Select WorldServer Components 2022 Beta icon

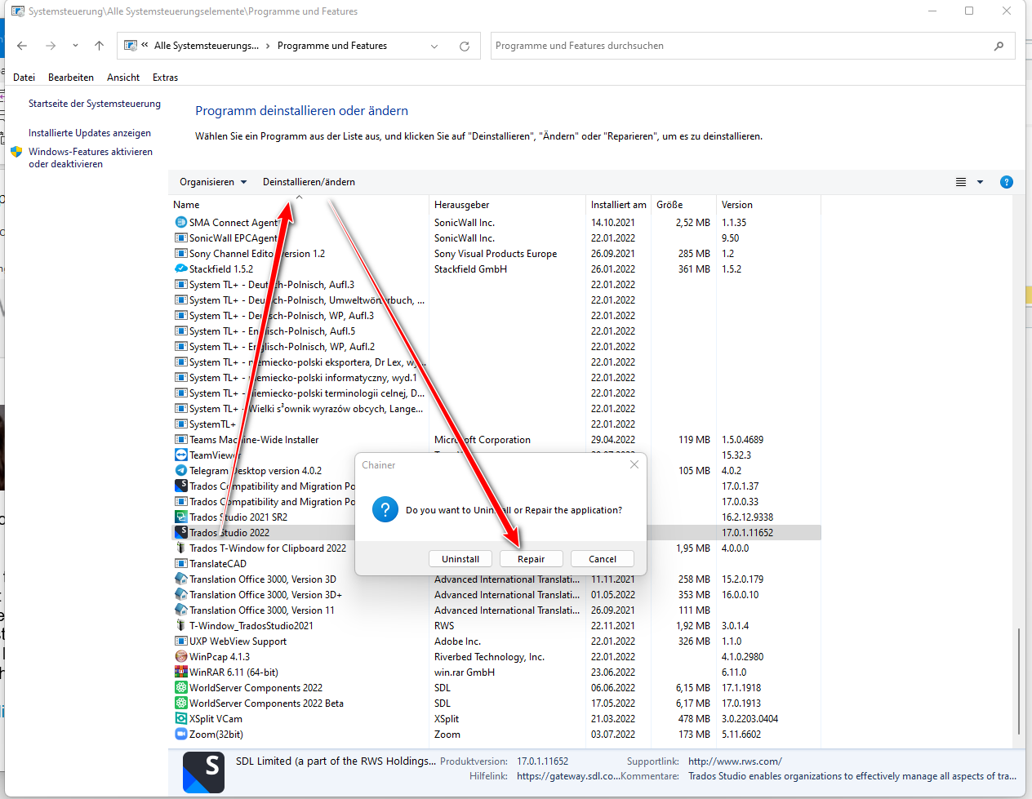180,703
